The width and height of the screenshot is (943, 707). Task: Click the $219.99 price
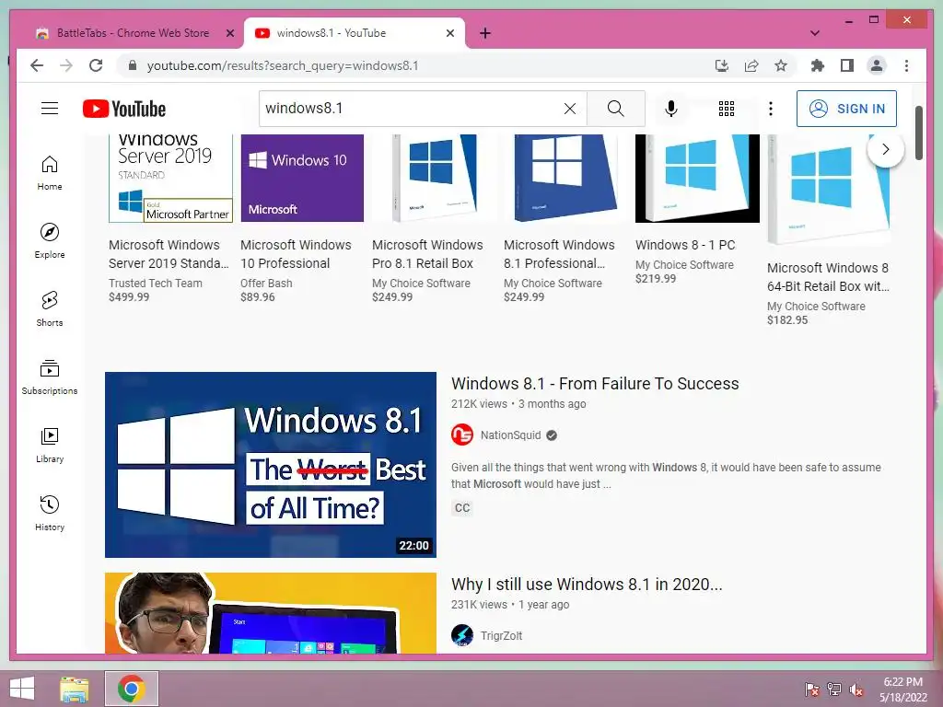click(656, 278)
